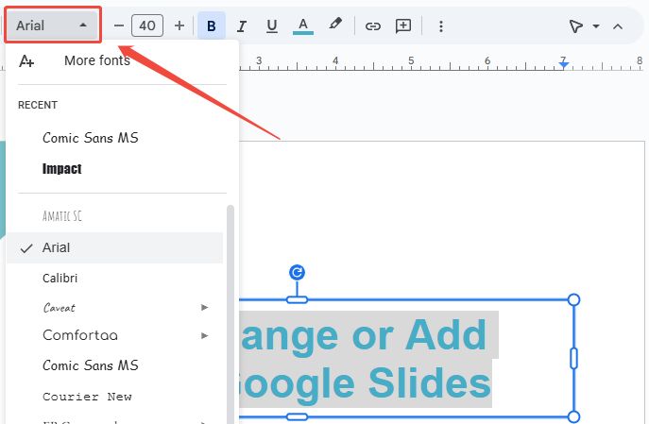The image size is (649, 424).
Task: Collapse the toolbar with the up chevron
Action: (618, 26)
